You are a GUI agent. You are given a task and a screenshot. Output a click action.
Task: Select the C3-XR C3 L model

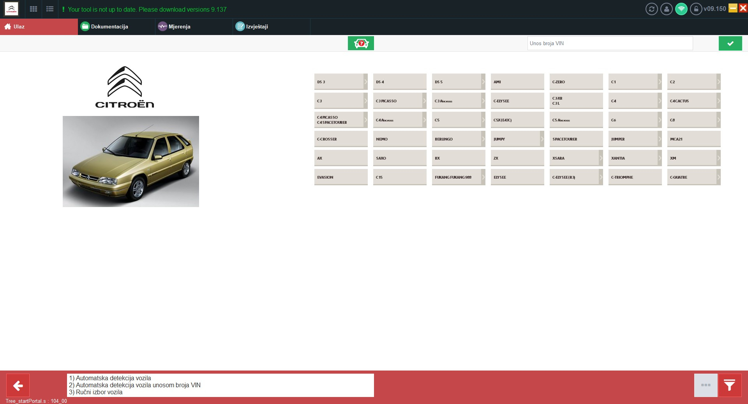(x=576, y=101)
